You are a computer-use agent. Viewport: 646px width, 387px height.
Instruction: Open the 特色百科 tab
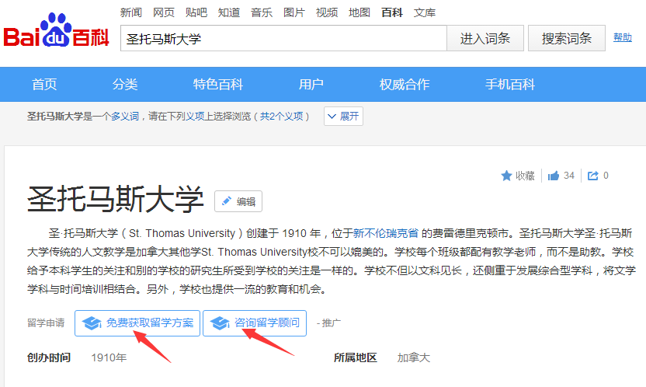(218, 85)
